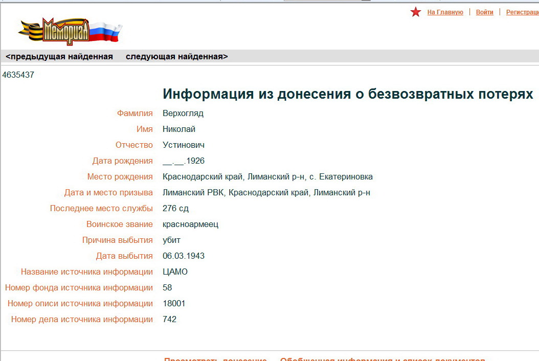The width and height of the screenshot is (539, 361).
Task: Click the birth date value 1926
Action: [184, 161]
